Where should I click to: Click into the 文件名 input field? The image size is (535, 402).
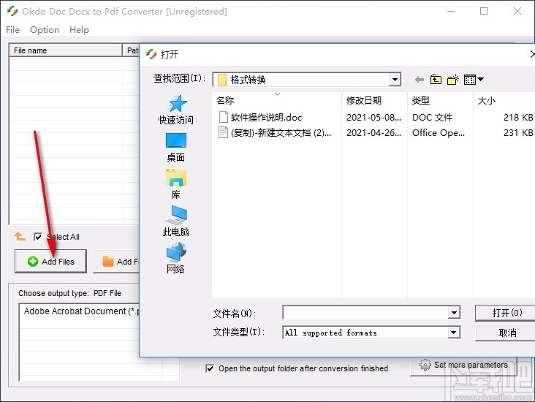[365, 313]
